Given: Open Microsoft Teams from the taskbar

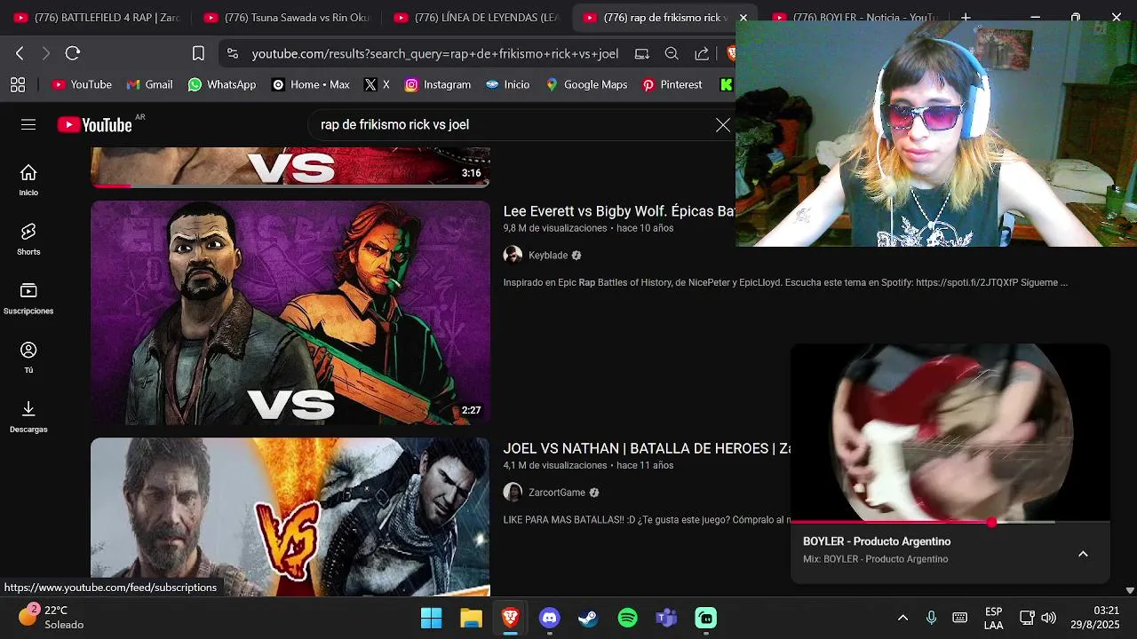Looking at the screenshot, I should tap(666, 618).
